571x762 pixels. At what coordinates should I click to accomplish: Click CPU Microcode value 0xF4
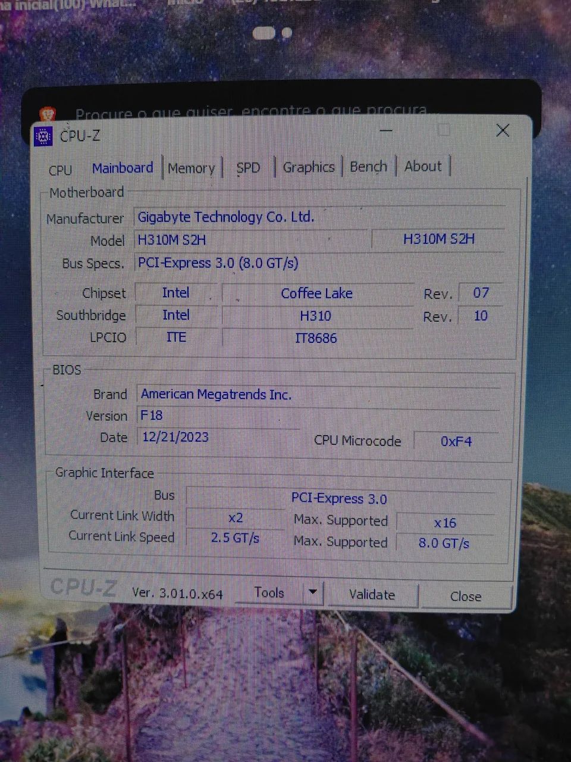pyautogui.click(x=456, y=441)
